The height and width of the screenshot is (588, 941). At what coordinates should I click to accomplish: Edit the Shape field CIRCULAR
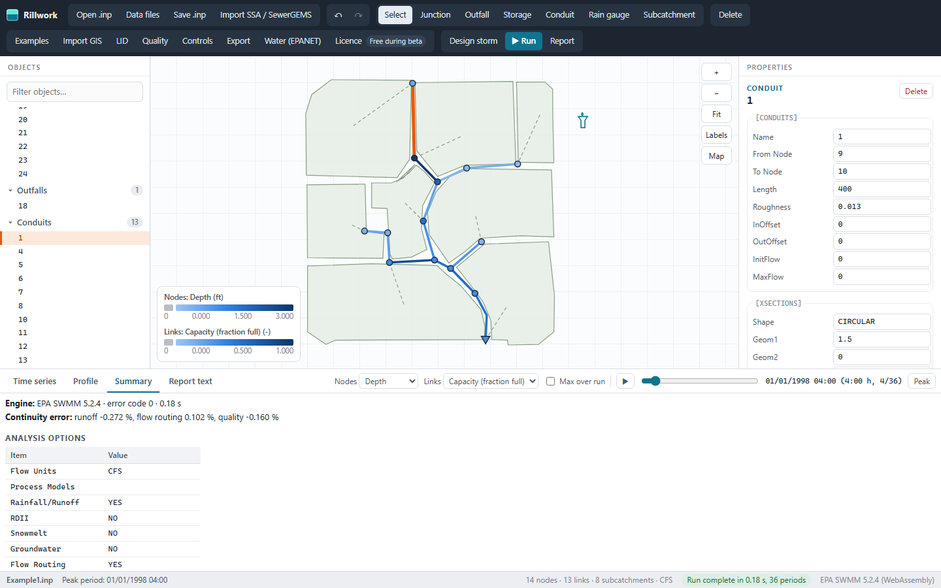tap(882, 321)
